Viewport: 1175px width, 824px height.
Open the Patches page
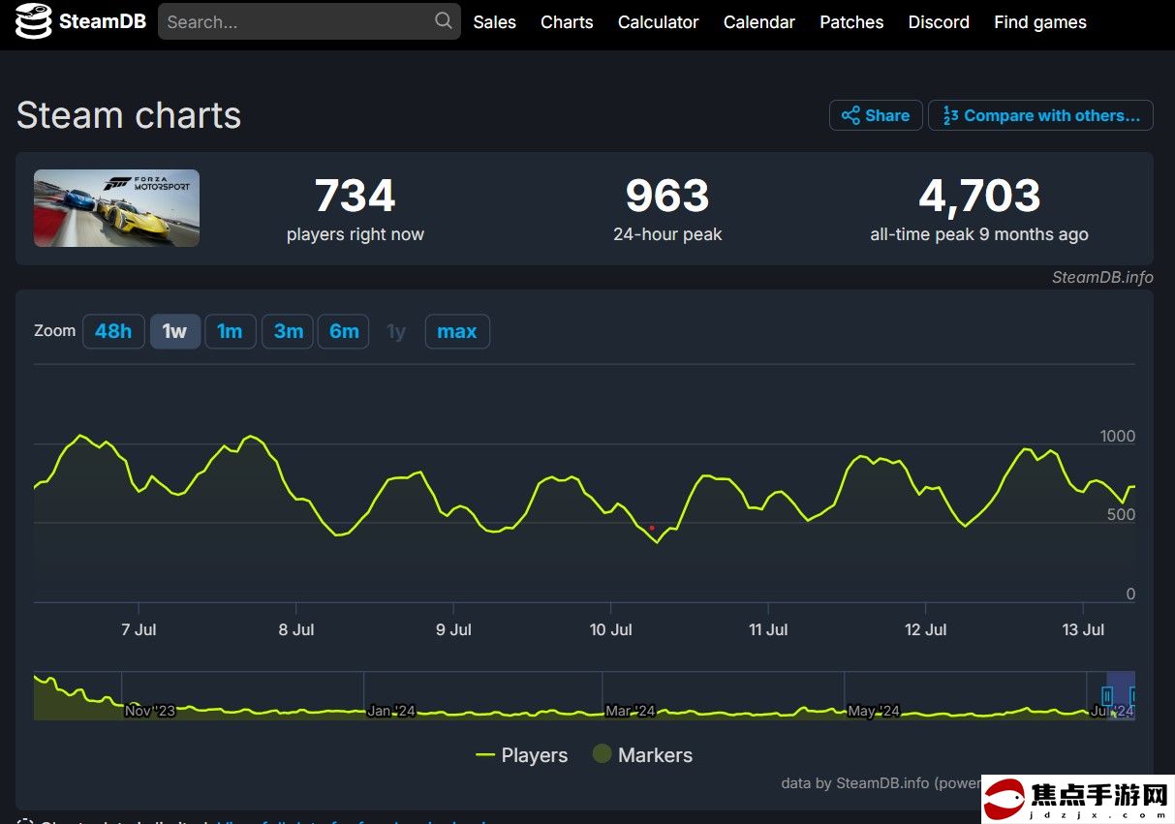click(x=851, y=22)
